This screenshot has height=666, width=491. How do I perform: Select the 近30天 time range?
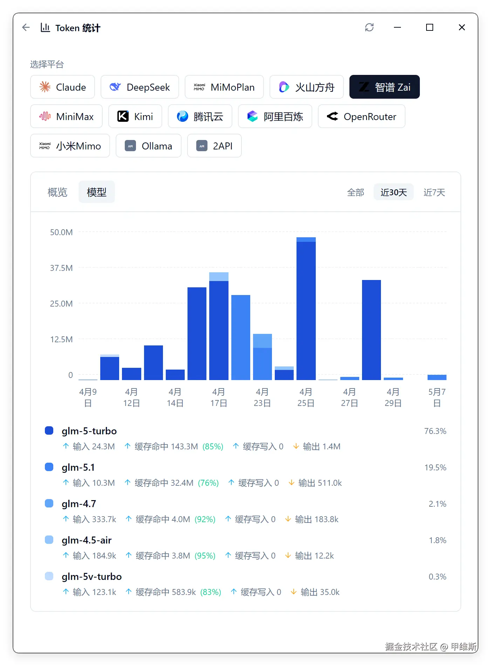pos(394,192)
